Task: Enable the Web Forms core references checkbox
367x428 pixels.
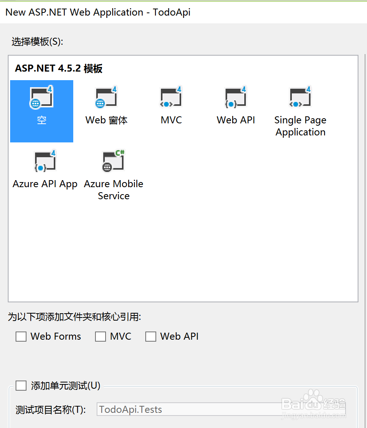Action: point(21,336)
